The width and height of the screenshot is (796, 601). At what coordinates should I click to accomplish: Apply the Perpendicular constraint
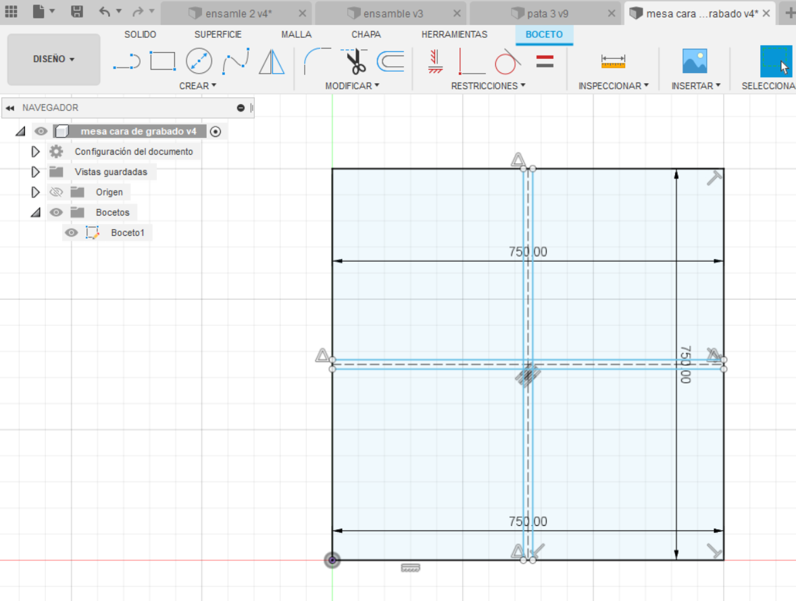(x=472, y=62)
